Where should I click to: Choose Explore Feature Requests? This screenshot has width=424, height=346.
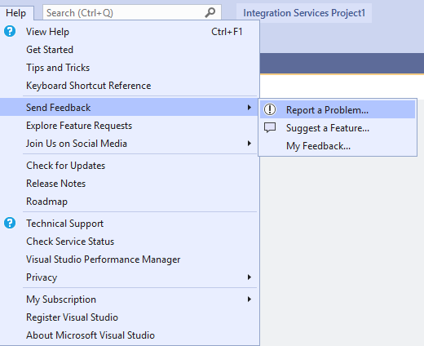pos(129,126)
